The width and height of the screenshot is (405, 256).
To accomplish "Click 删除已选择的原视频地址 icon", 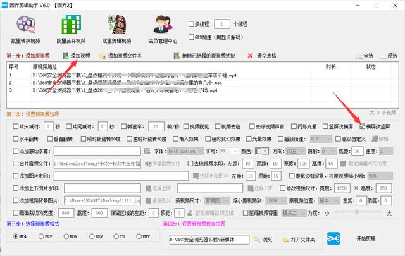I will [x=177, y=56].
